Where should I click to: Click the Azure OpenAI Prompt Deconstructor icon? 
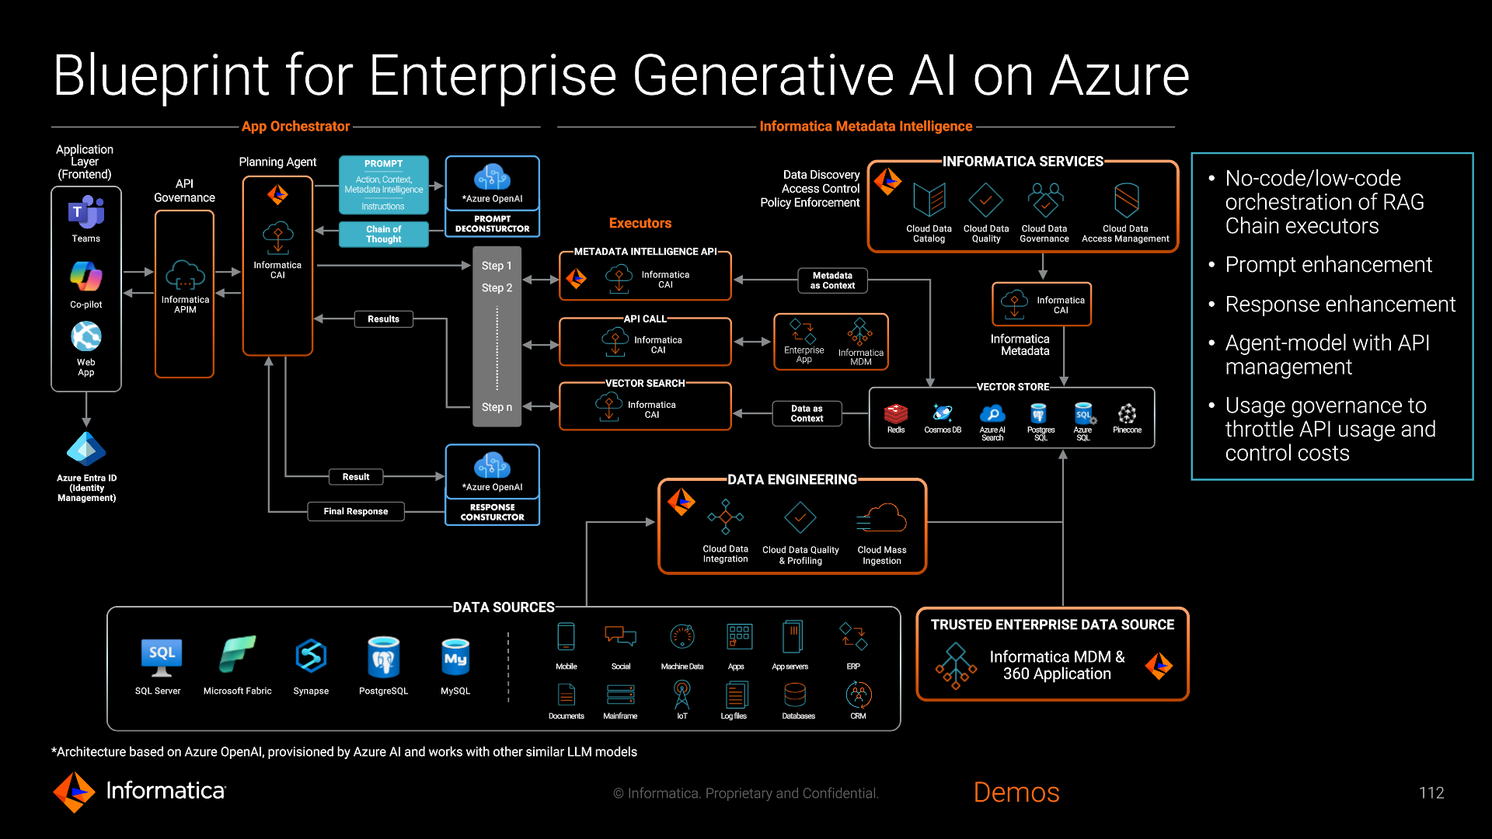click(492, 177)
